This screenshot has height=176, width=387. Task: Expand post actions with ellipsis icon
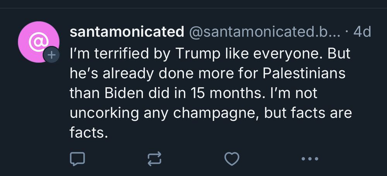[x=310, y=158]
